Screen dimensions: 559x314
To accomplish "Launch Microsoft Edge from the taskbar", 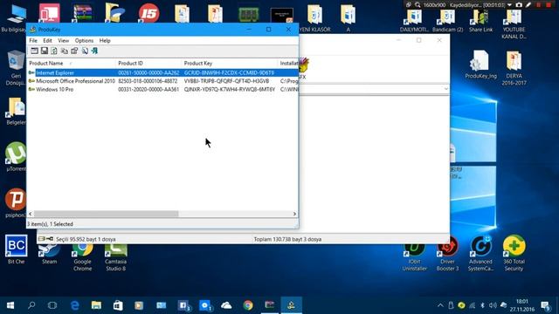I will click(74, 305).
